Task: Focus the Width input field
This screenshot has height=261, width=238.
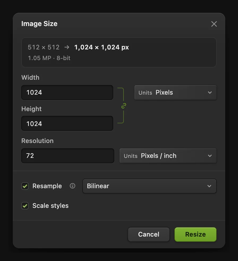Action: tap(67, 92)
